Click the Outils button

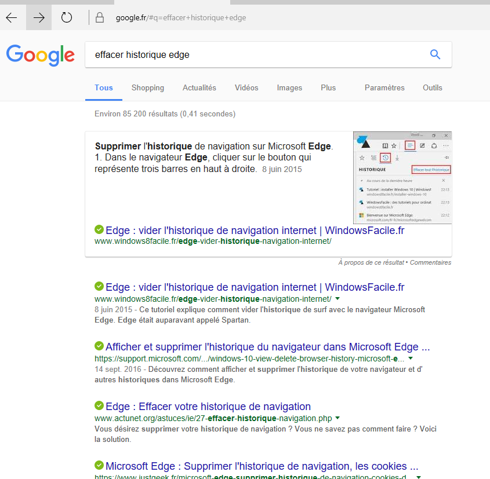point(433,87)
